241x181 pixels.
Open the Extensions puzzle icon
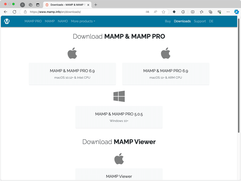coord(183,12)
